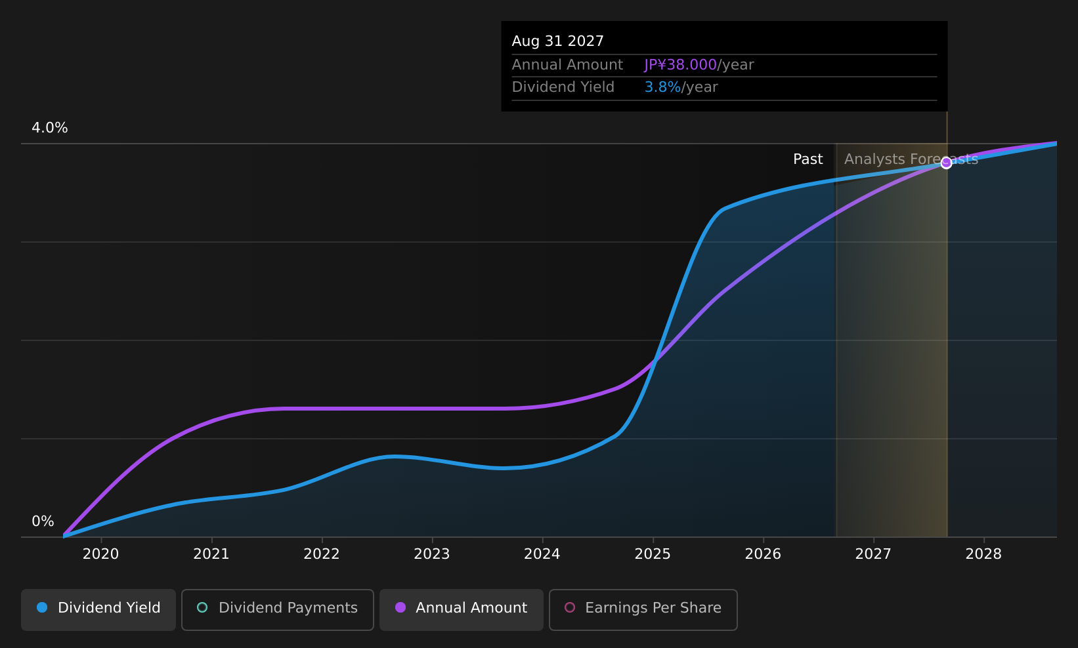Select the 2024 x-axis label
Viewport: 1078px width, 648px height.
tap(542, 554)
